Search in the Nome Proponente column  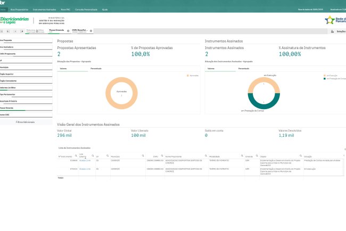click(206, 156)
